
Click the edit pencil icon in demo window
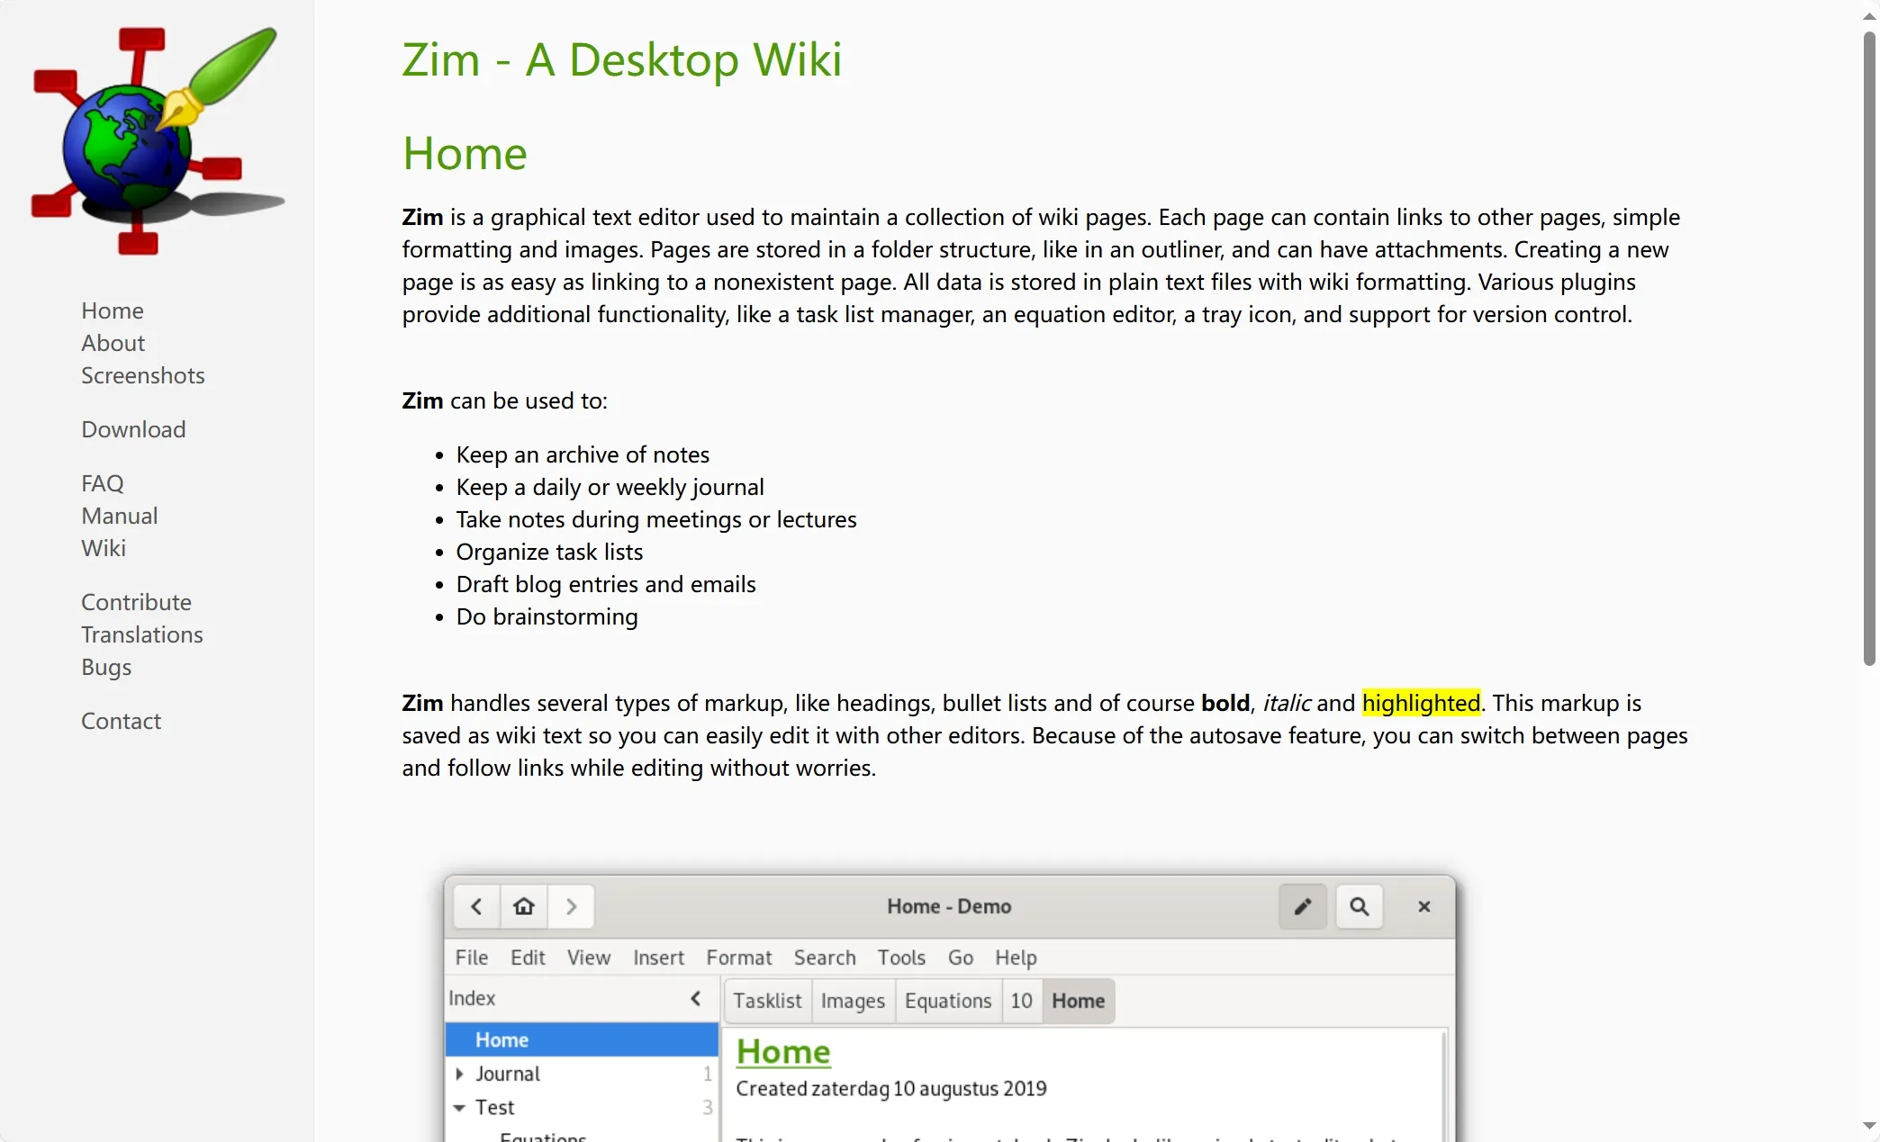tap(1303, 906)
